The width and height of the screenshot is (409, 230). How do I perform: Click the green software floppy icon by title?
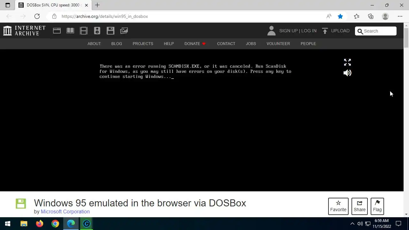(x=21, y=203)
